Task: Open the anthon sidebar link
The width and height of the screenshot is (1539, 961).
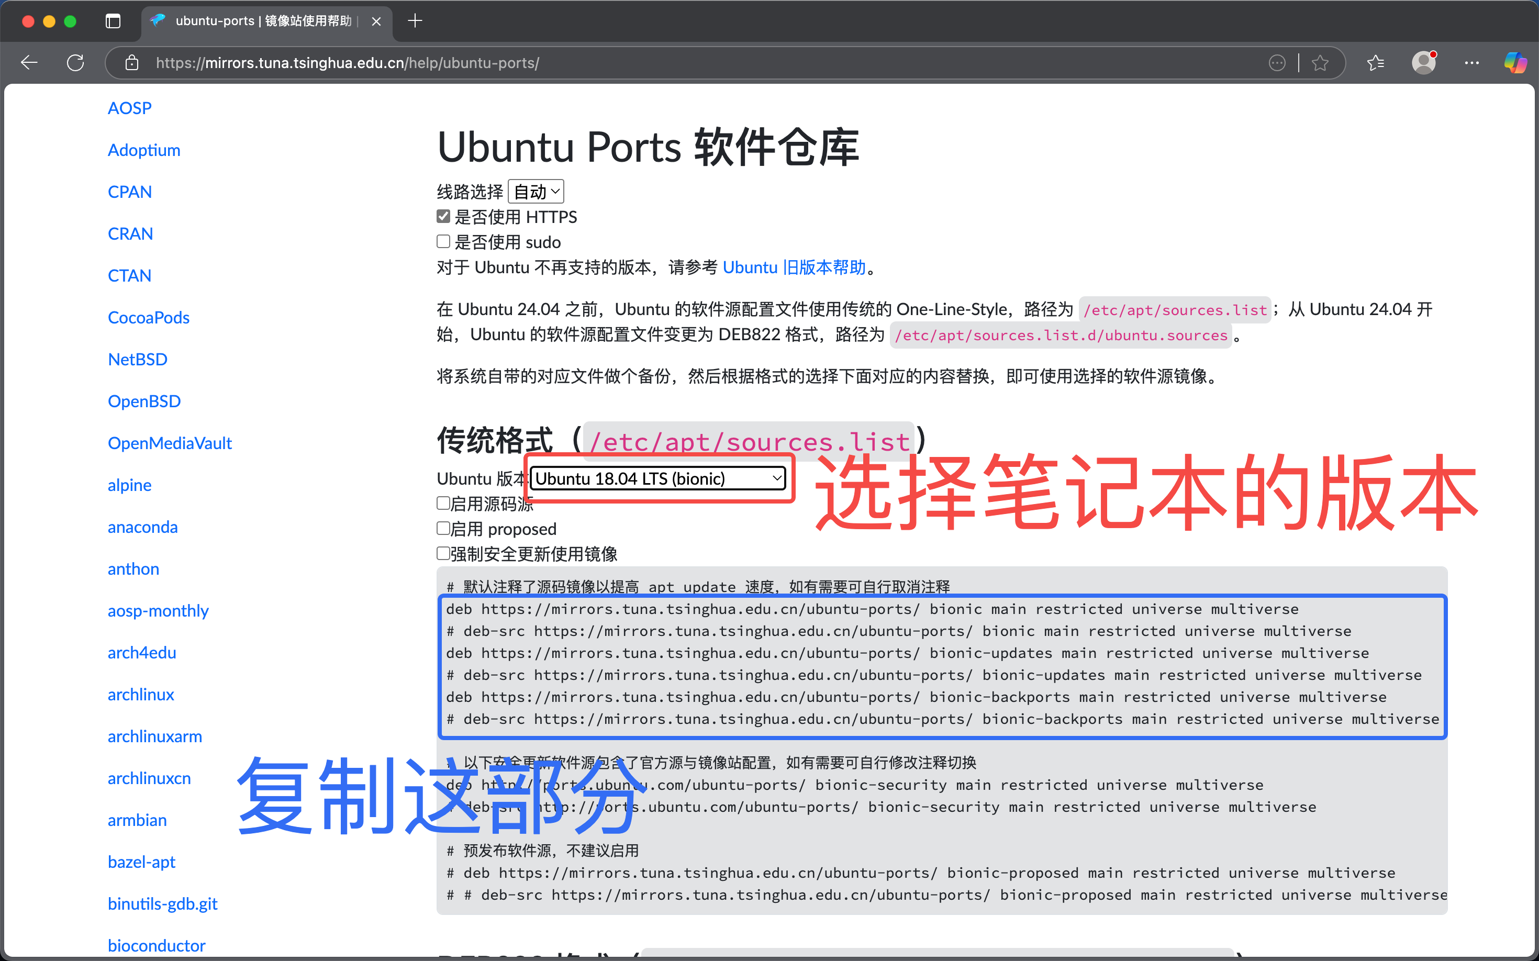Action: 133,569
